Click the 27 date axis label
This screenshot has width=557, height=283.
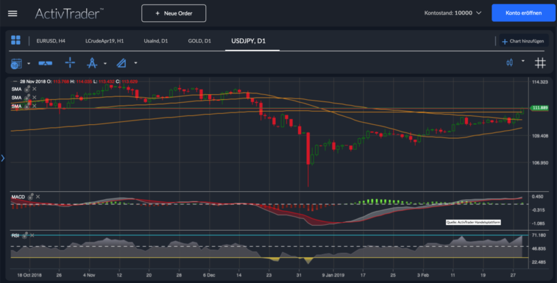[513, 275]
